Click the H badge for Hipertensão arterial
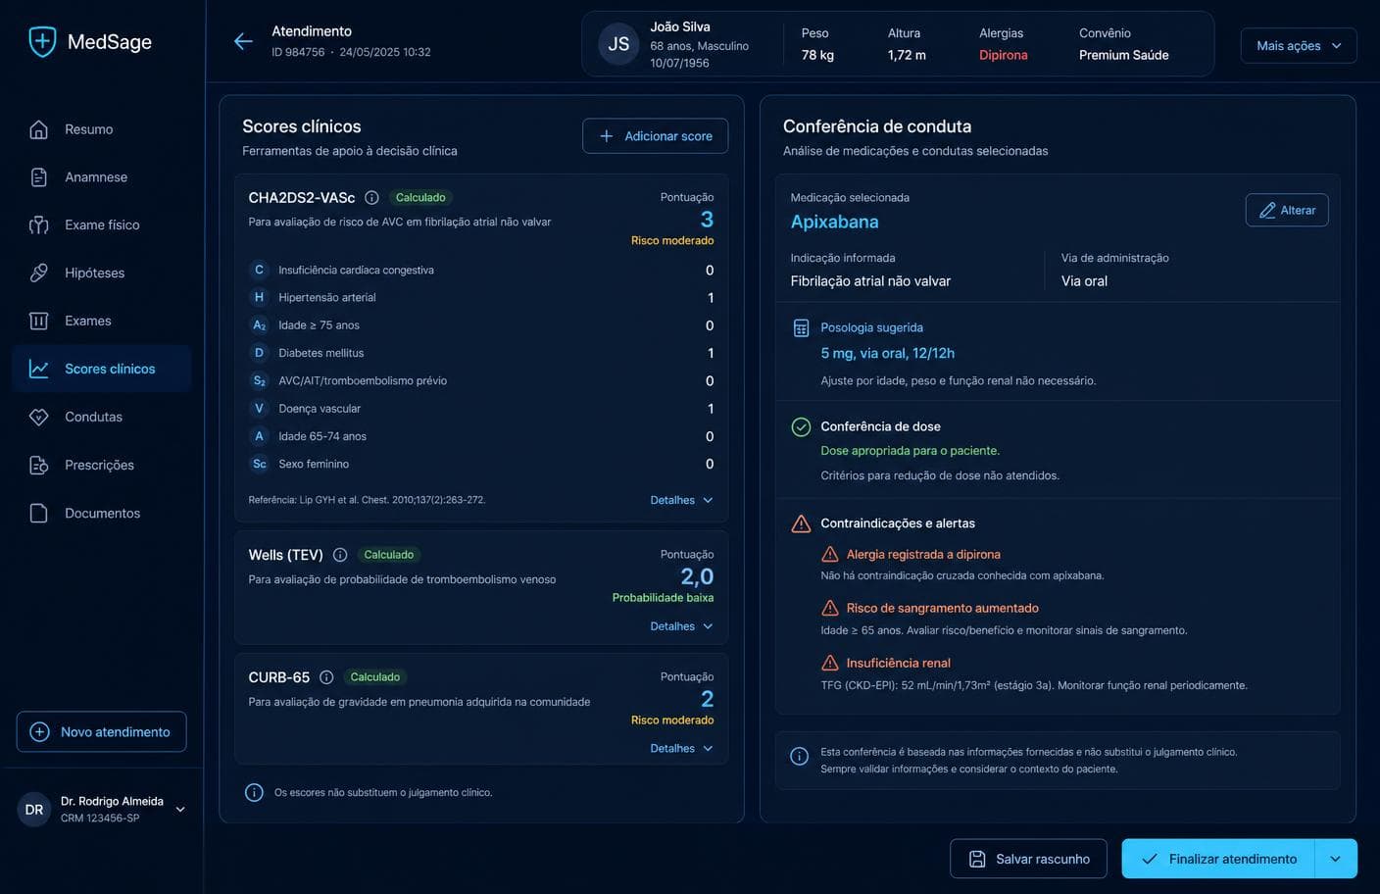 (x=259, y=297)
